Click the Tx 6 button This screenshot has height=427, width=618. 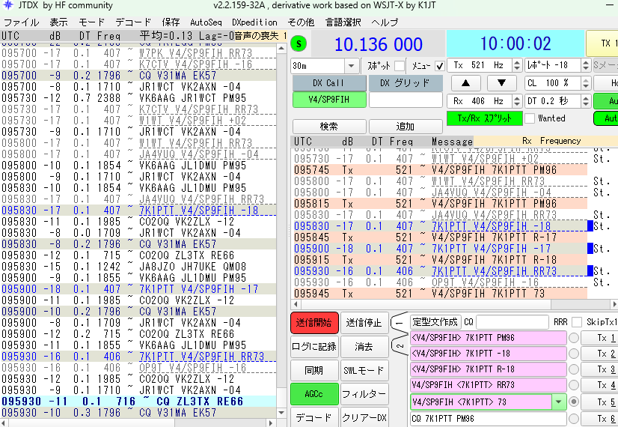coord(599,418)
